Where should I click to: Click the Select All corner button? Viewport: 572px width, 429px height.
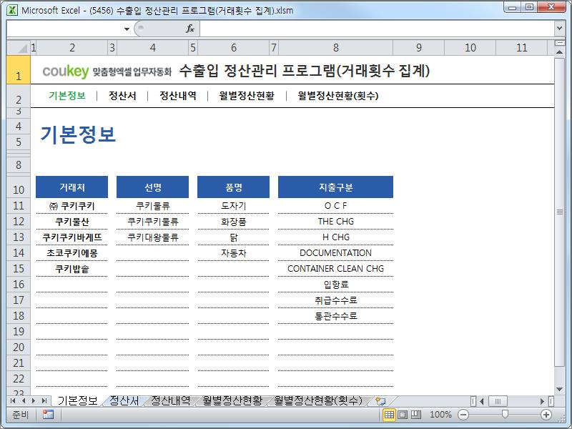[x=19, y=47]
